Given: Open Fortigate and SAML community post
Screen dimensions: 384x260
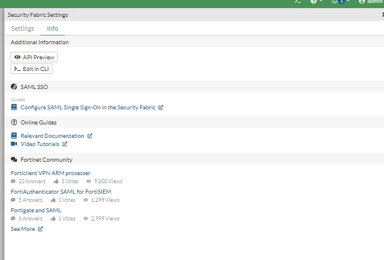Looking at the screenshot, I should click(x=36, y=211).
